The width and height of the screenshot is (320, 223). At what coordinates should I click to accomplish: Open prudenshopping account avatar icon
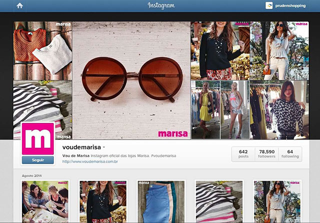pyautogui.click(x=269, y=5)
